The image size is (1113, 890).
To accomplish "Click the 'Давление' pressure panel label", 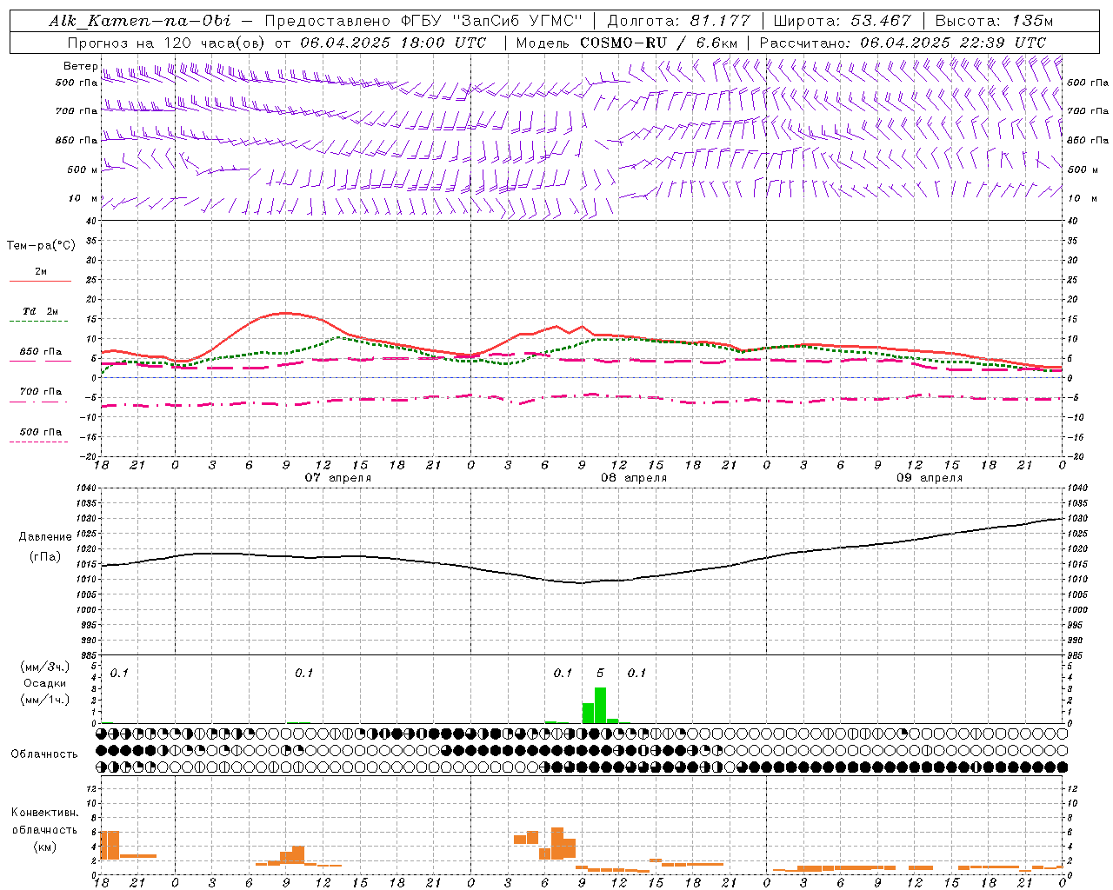I will 45,537.
